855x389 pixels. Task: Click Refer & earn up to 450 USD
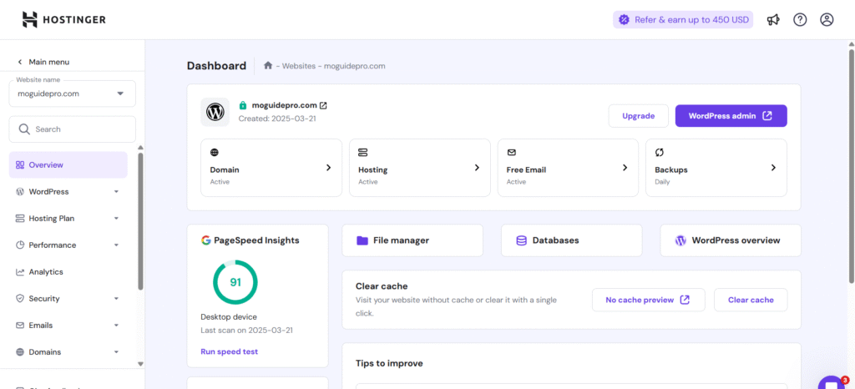coord(683,20)
